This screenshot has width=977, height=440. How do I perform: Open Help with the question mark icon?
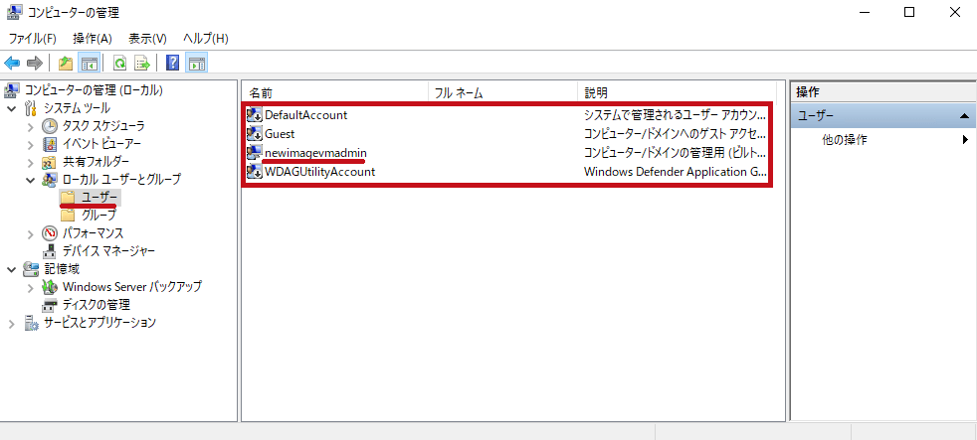[x=172, y=64]
